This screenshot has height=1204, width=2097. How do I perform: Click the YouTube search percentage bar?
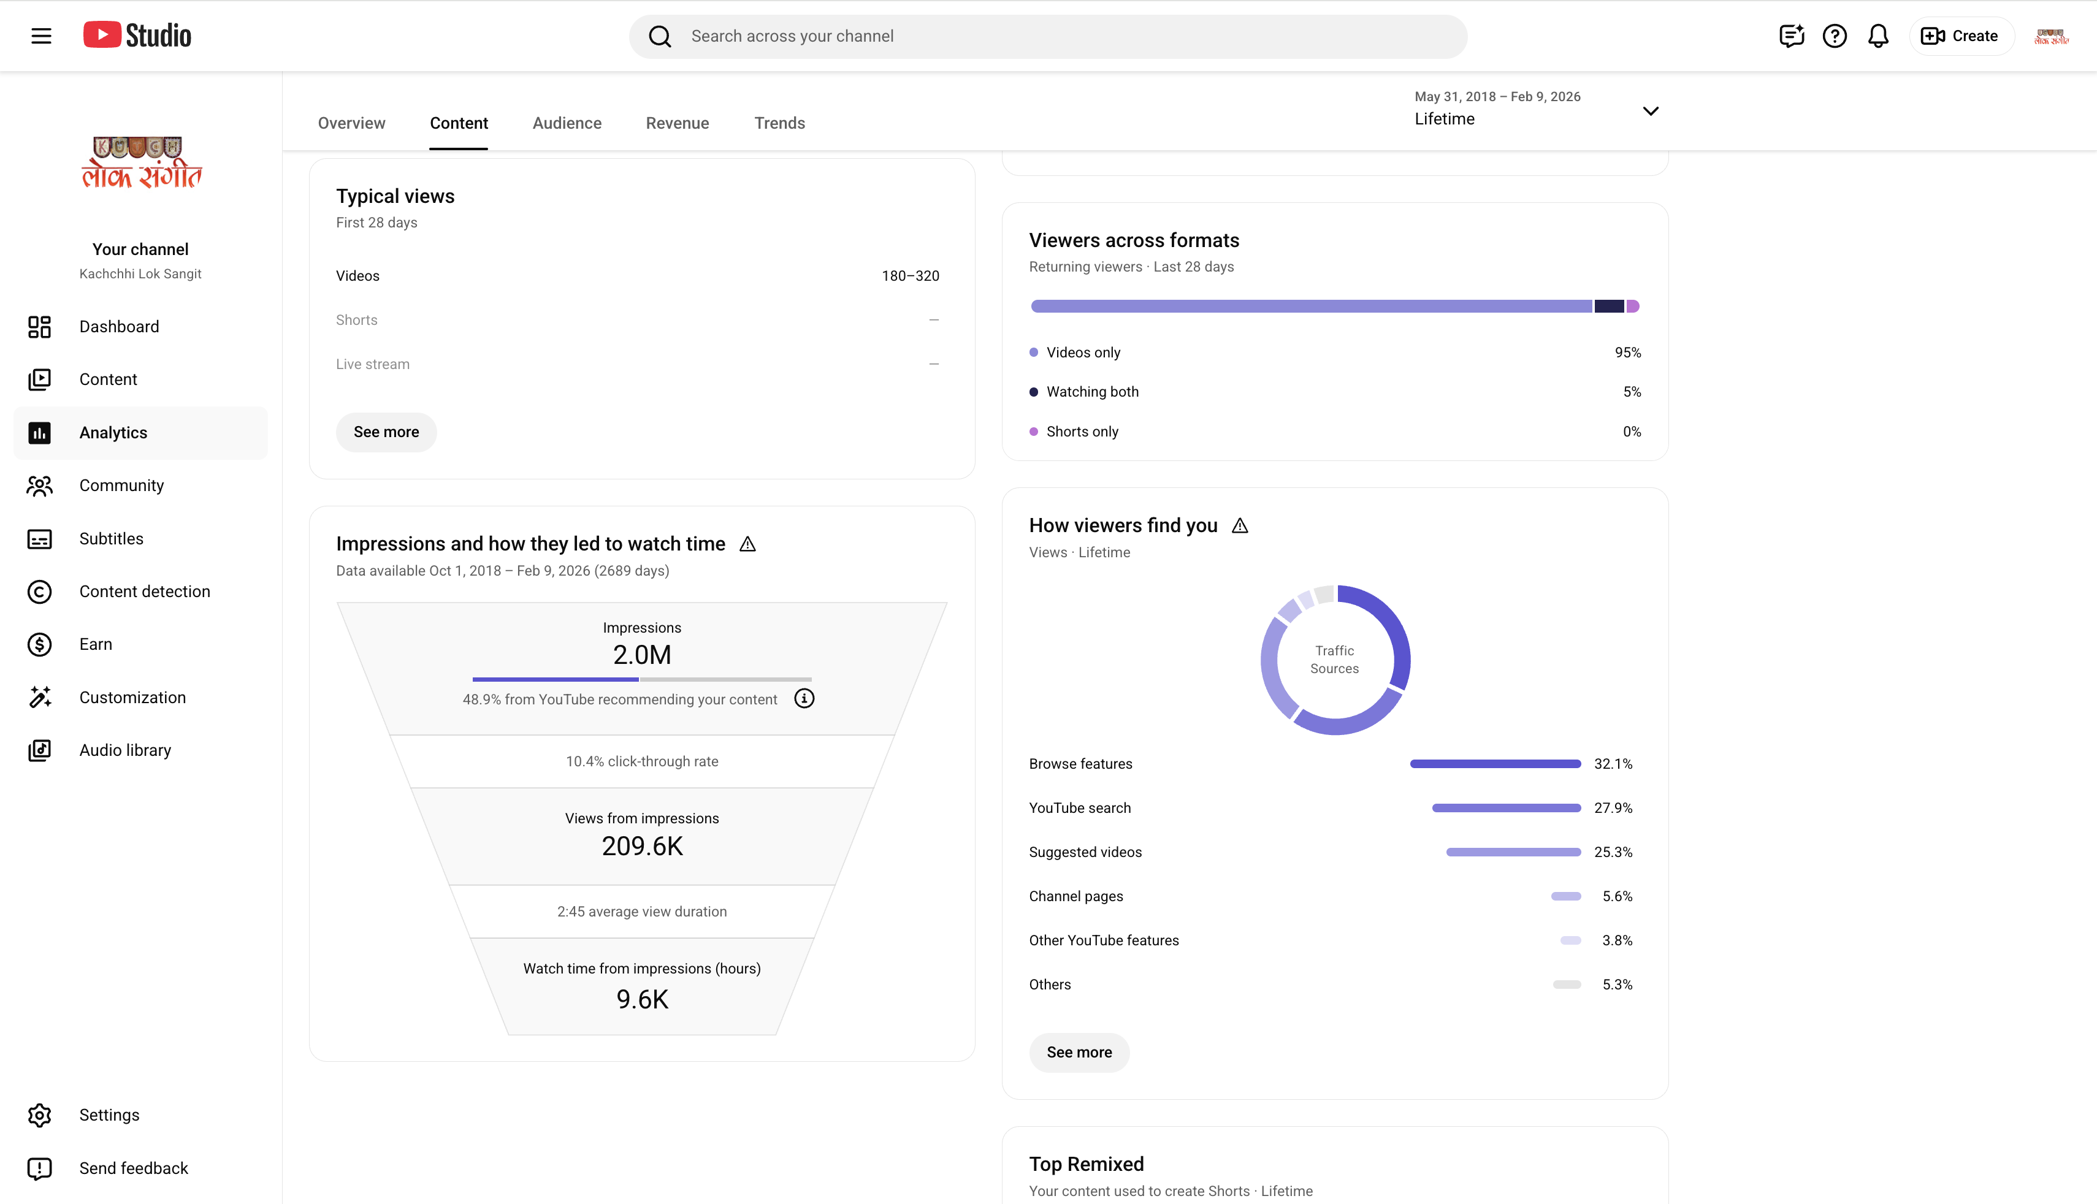(1506, 808)
